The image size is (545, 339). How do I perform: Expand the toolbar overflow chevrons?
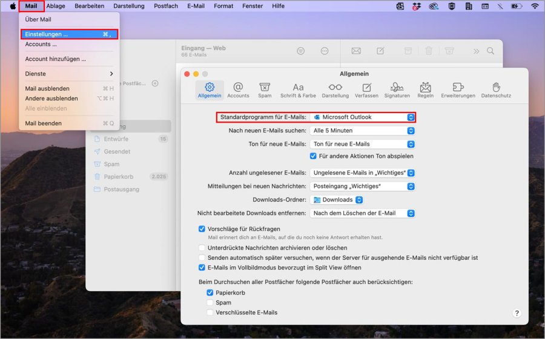point(476,51)
